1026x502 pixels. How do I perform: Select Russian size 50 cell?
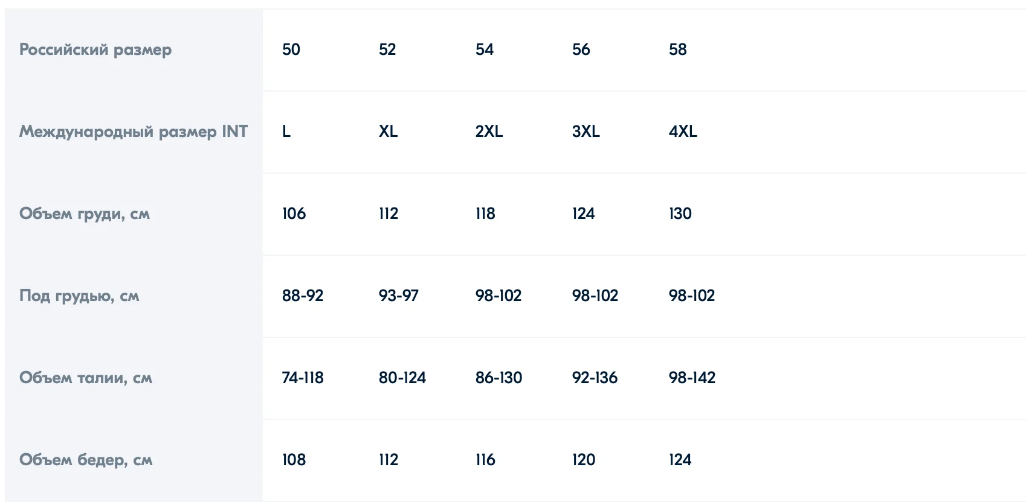(291, 49)
